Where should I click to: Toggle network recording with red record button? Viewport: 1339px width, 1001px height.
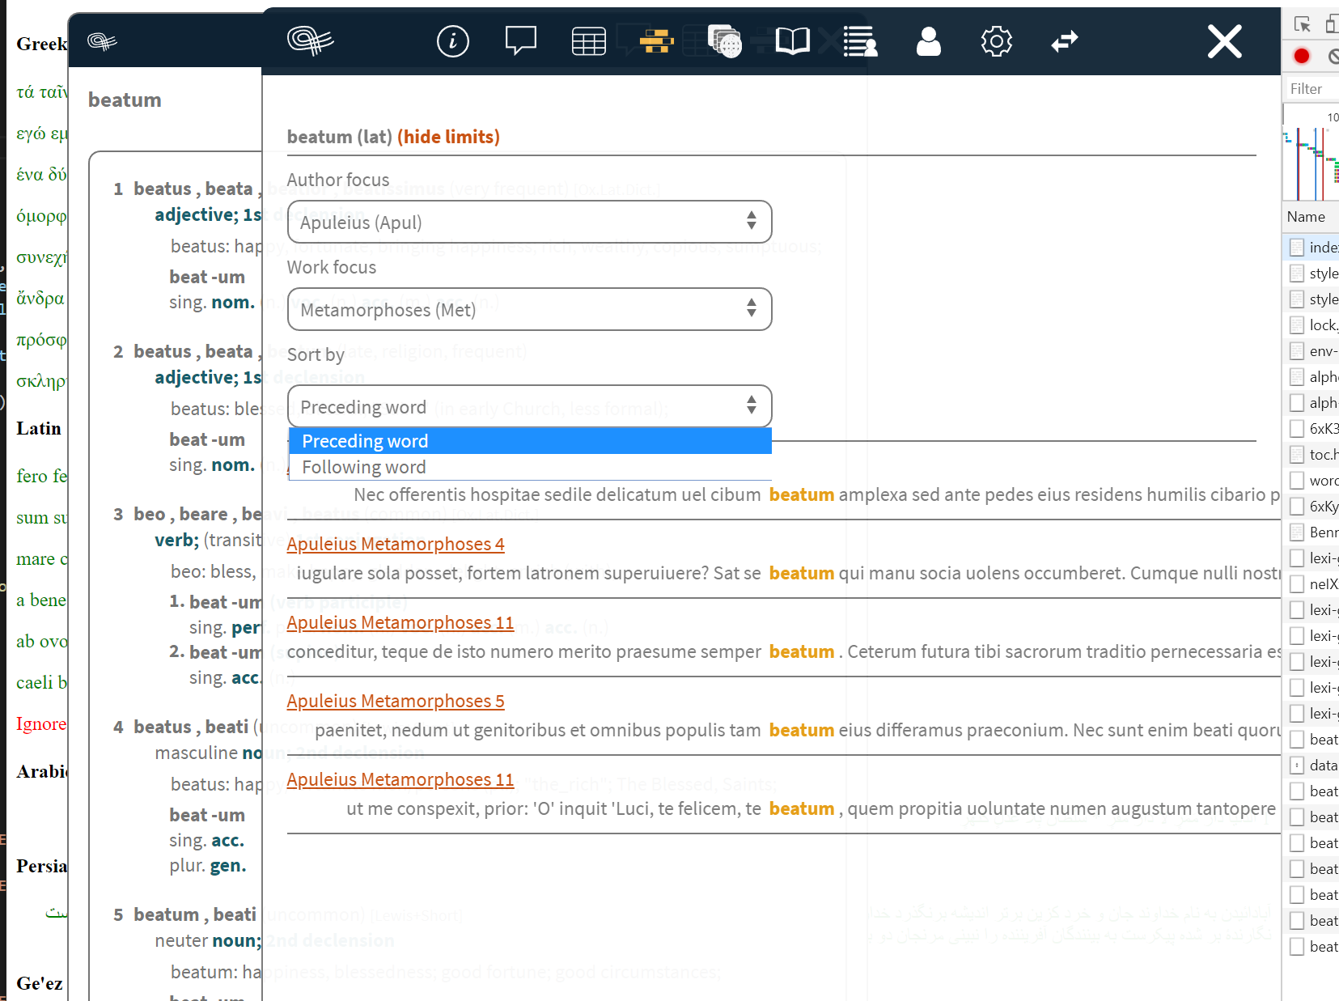(x=1301, y=56)
